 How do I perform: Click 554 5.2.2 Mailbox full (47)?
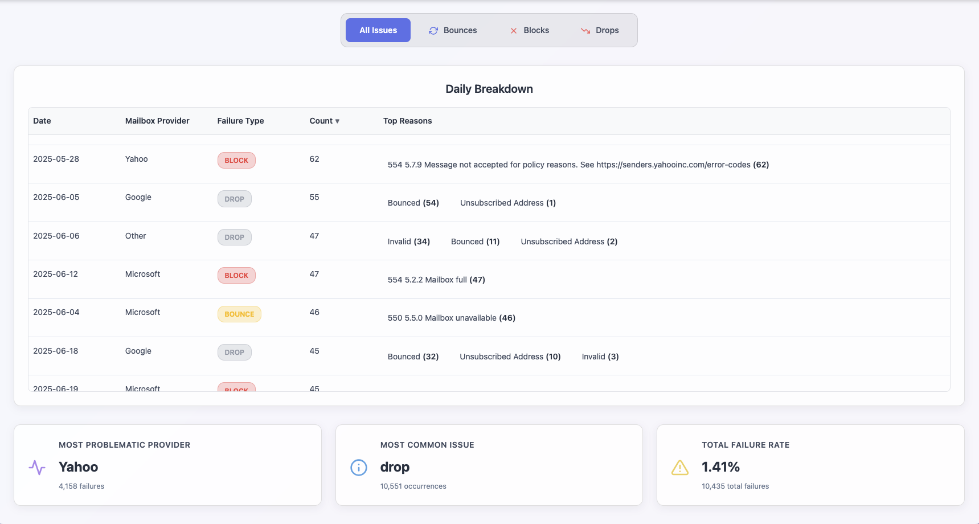click(436, 280)
